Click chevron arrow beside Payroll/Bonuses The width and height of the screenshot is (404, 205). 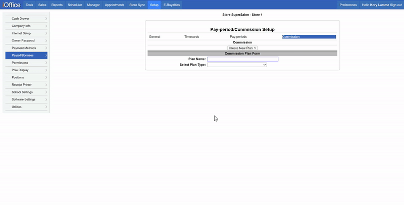pos(46,56)
